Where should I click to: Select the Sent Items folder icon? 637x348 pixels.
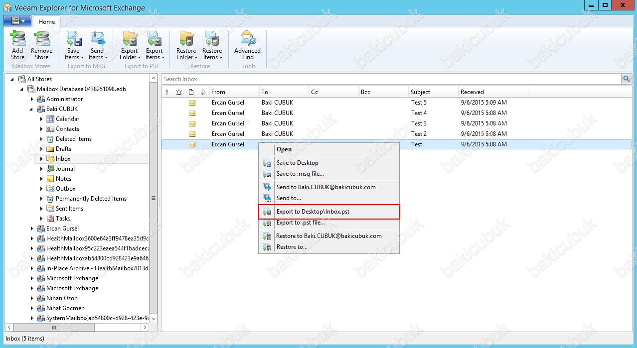tap(50, 209)
